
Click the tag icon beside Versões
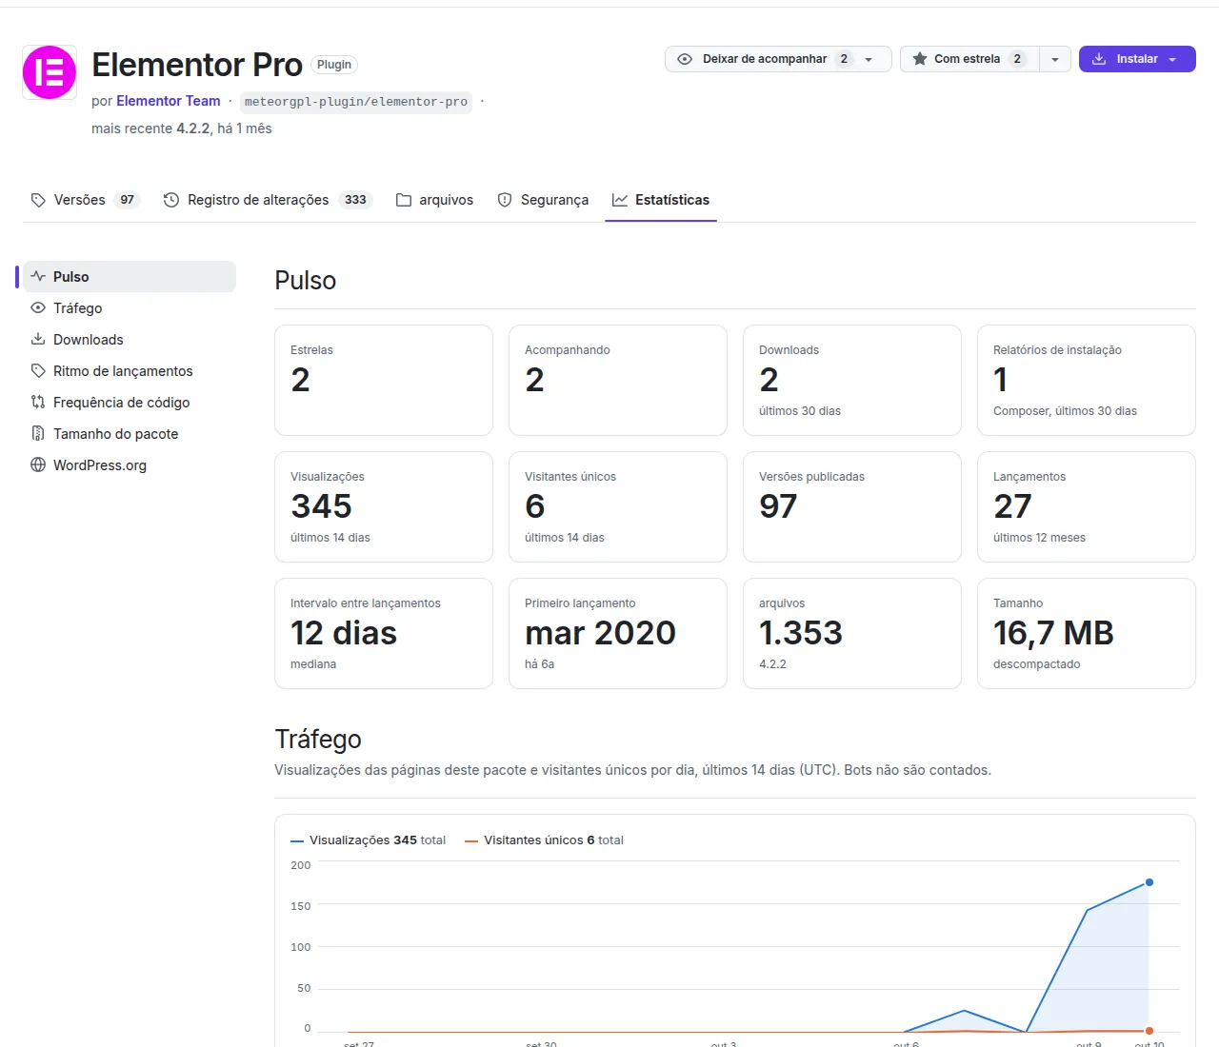(38, 200)
